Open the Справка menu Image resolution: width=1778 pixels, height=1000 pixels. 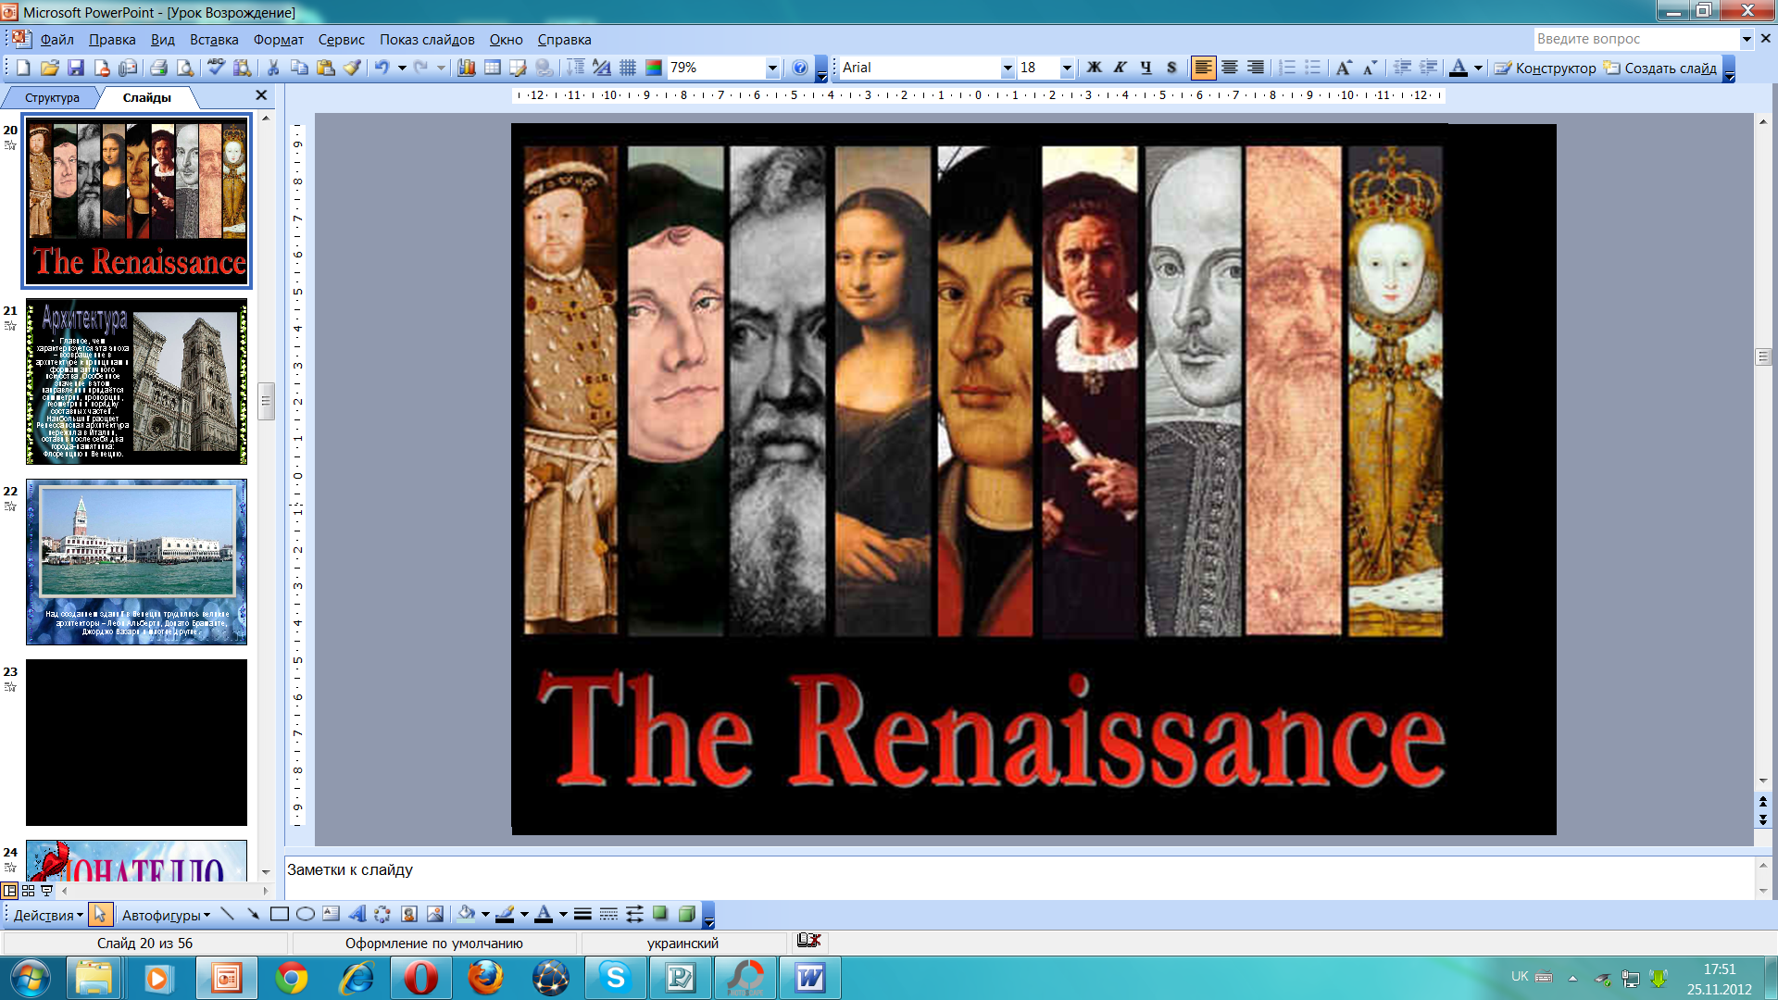tap(564, 39)
